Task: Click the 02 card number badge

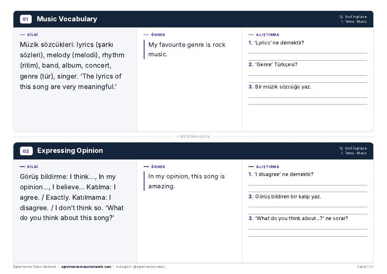Action: (26, 151)
